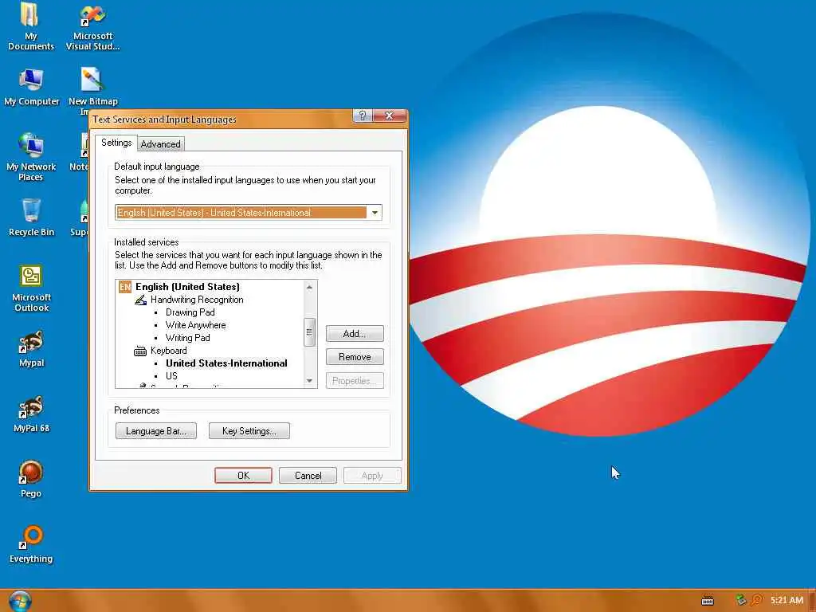
Task: Select United States-International keyboard layout
Action: click(x=226, y=363)
